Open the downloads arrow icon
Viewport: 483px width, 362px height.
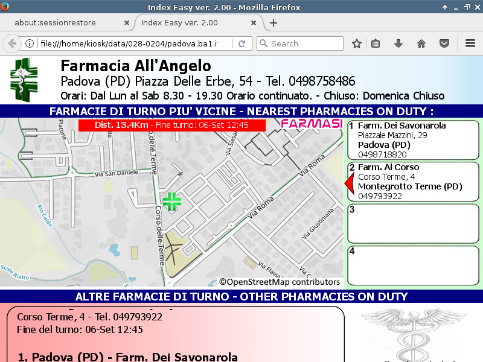click(398, 43)
